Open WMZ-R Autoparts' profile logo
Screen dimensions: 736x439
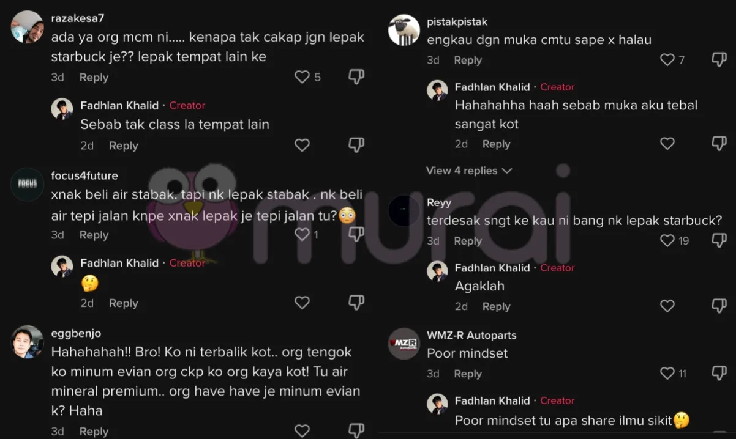click(404, 344)
